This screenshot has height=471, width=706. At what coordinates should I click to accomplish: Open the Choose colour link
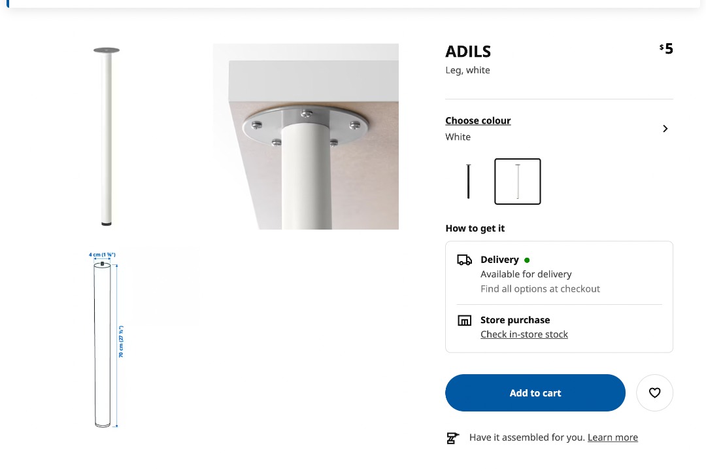(478, 120)
